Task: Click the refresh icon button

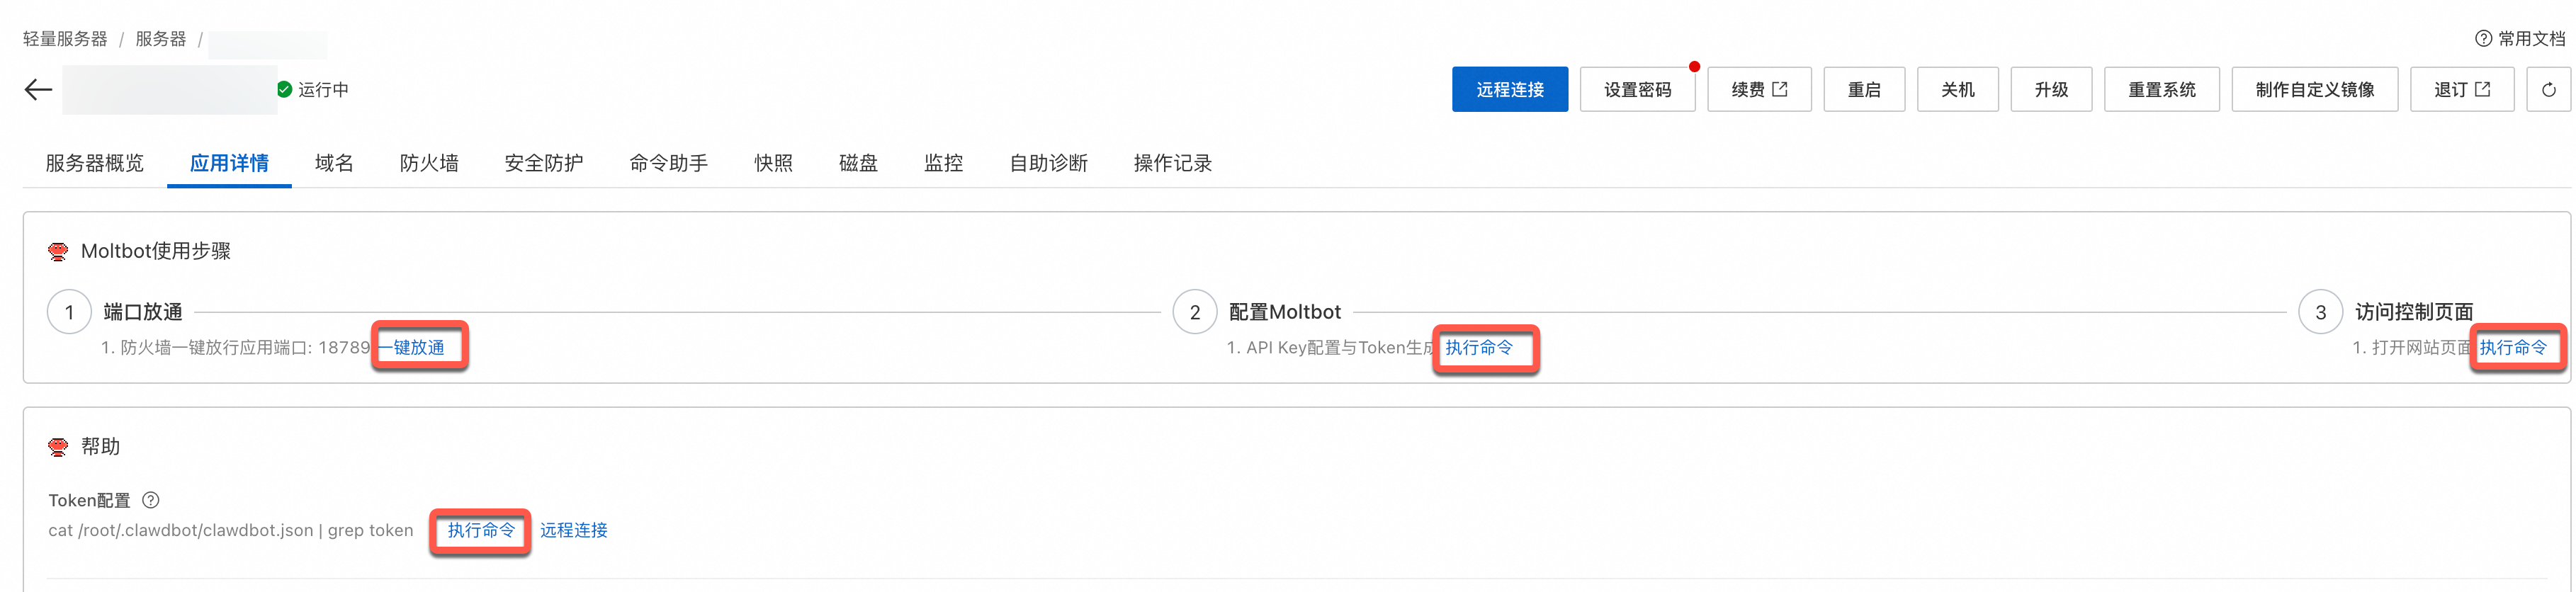Action: (x=2548, y=90)
